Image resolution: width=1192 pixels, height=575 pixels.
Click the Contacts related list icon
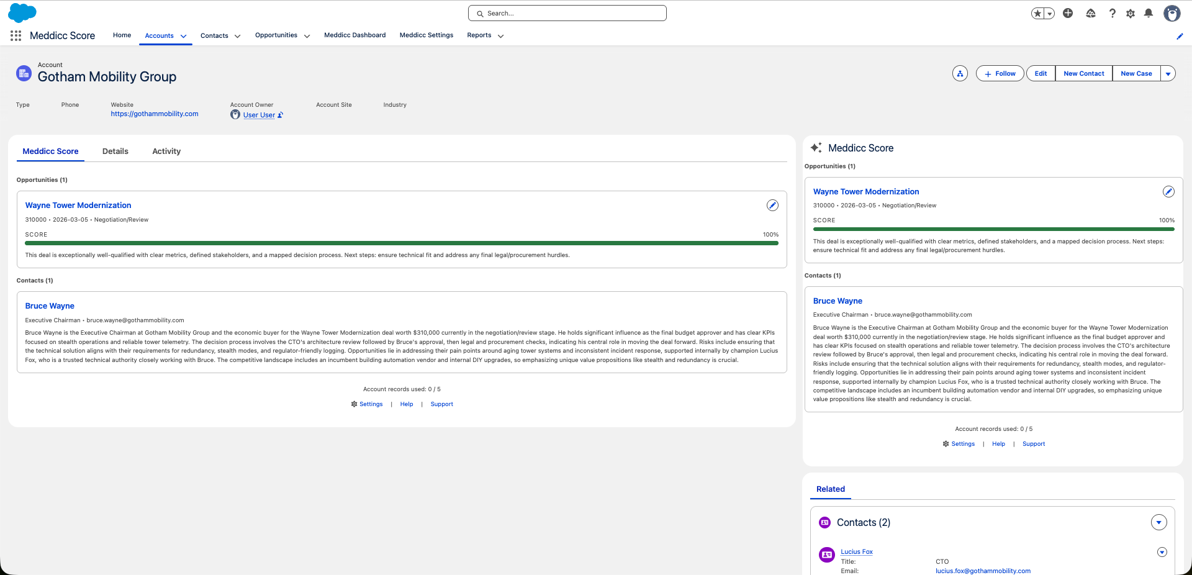point(825,523)
